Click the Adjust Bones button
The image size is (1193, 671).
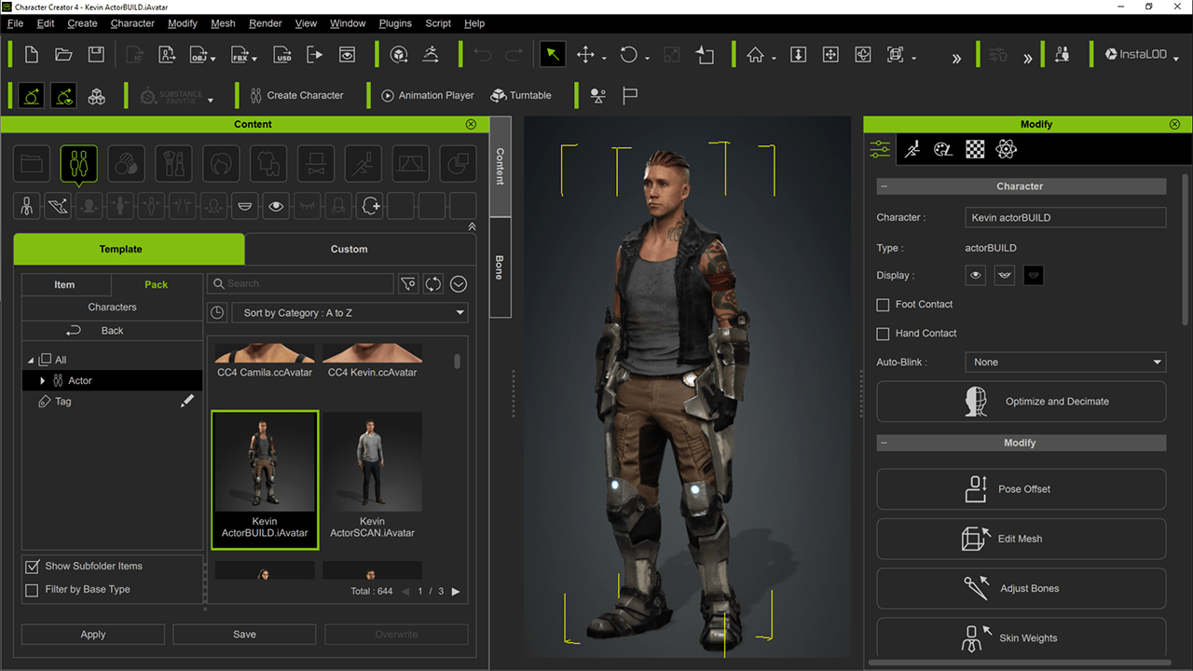pos(1021,588)
